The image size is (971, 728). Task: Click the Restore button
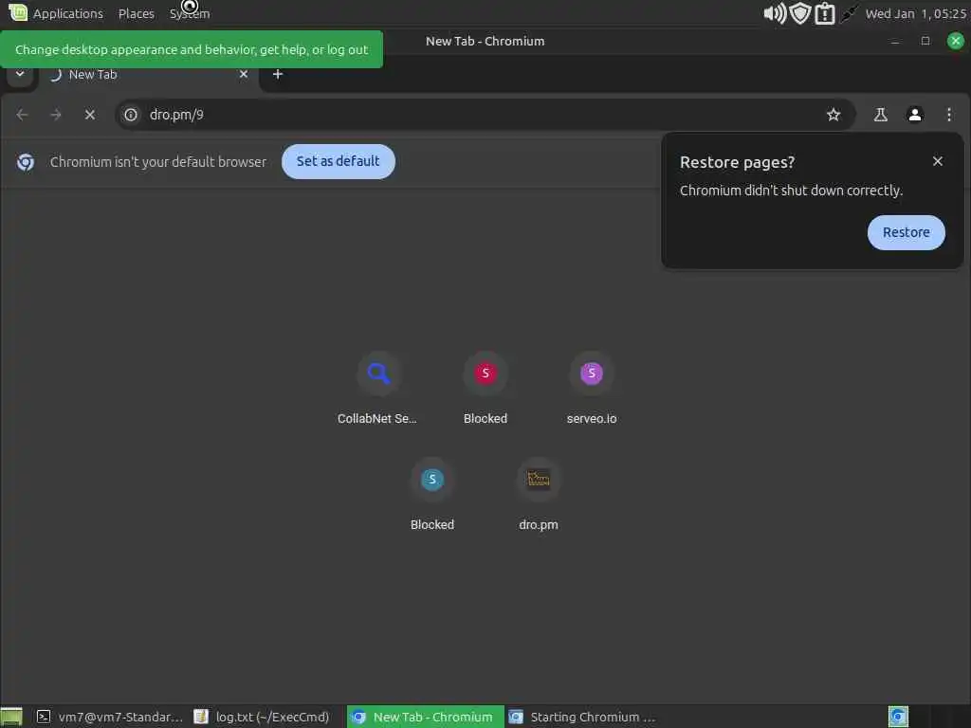tap(906, 233)
